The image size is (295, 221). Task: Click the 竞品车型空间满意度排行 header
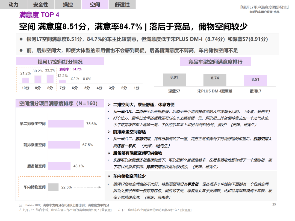(x=215, y=62)
